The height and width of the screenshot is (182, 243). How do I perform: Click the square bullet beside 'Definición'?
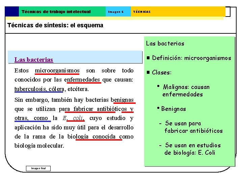148,58
